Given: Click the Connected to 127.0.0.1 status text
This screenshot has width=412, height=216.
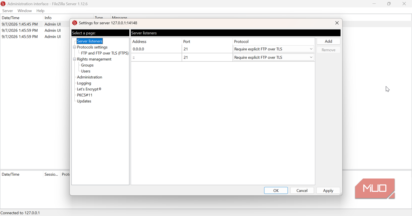Looking at the screenshot, I should (x=20, y=213).
